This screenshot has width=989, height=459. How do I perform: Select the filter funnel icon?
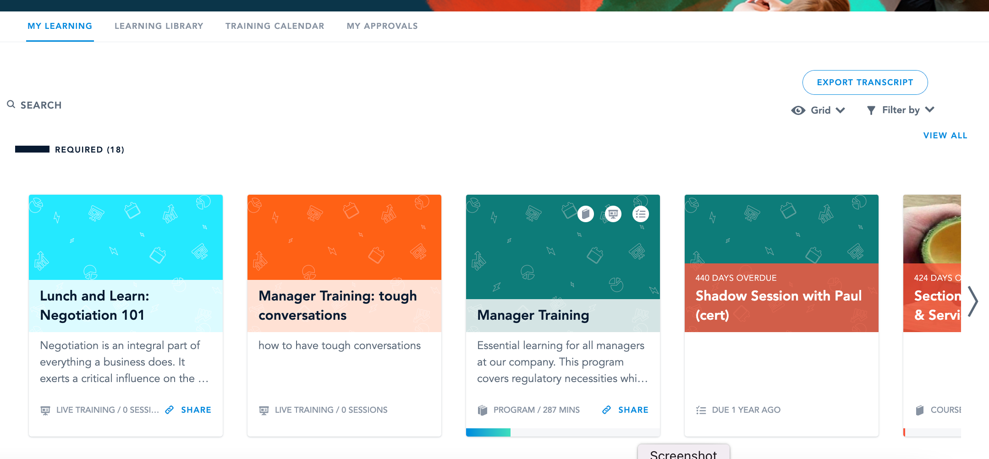(x=871, y=110)
